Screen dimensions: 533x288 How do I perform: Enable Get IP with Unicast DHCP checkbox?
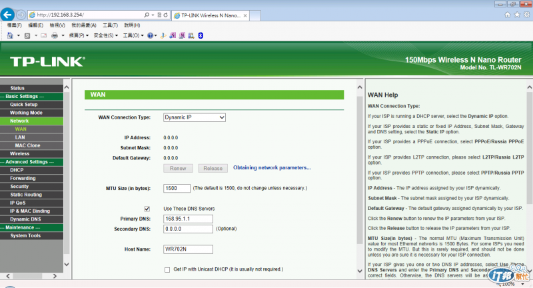point(167,269)
